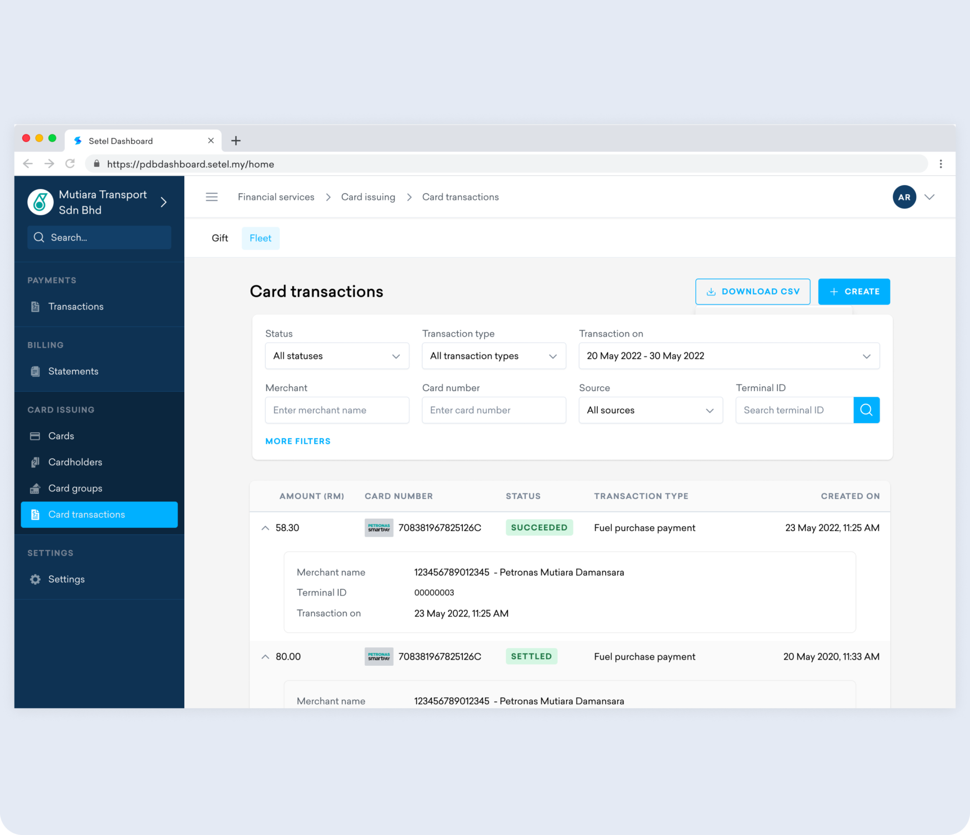970x835 pixels.
Task: Select the Fleet tab
Action: [x=260, y=238]
